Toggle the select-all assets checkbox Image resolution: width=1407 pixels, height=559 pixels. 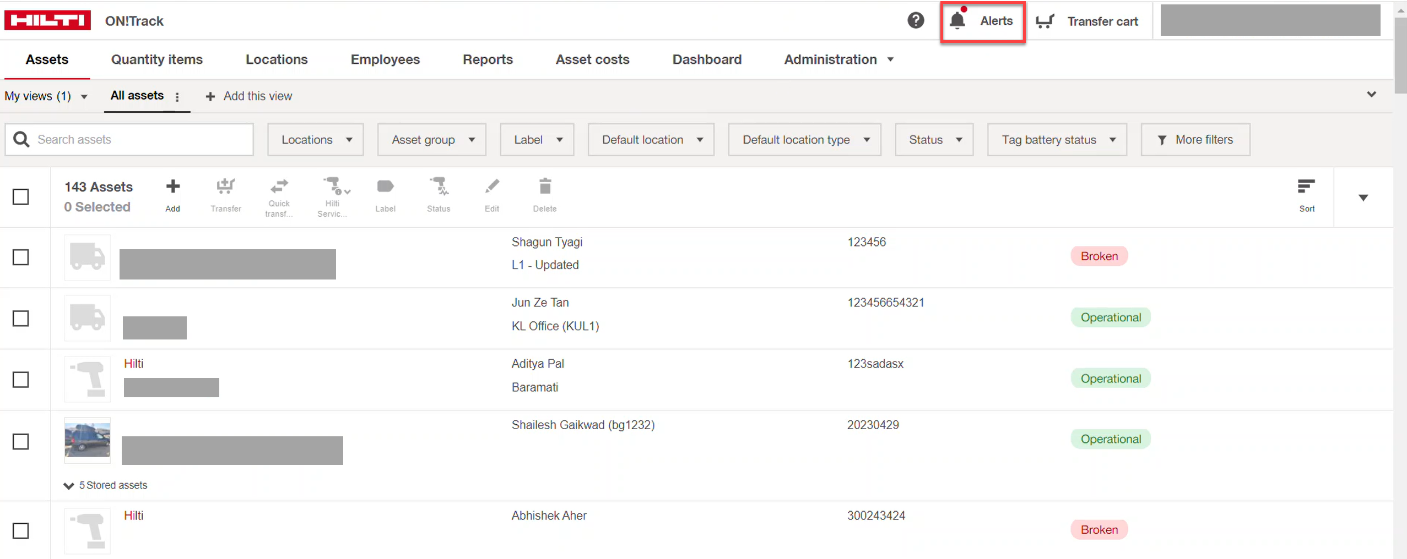(x=21, y=196)
